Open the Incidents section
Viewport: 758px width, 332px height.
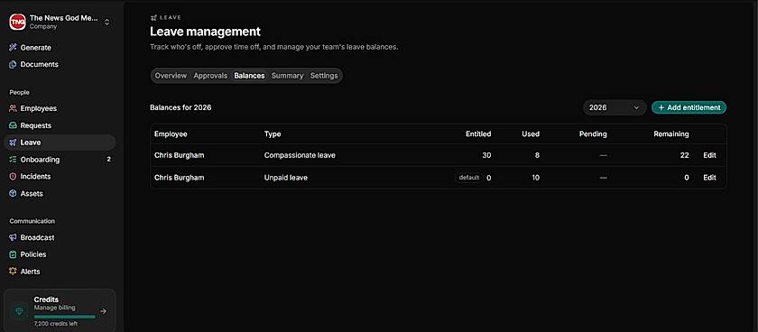pyautogui.click(x=35, y=177)
